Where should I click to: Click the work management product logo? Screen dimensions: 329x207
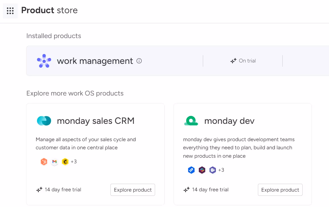point(44,61)
